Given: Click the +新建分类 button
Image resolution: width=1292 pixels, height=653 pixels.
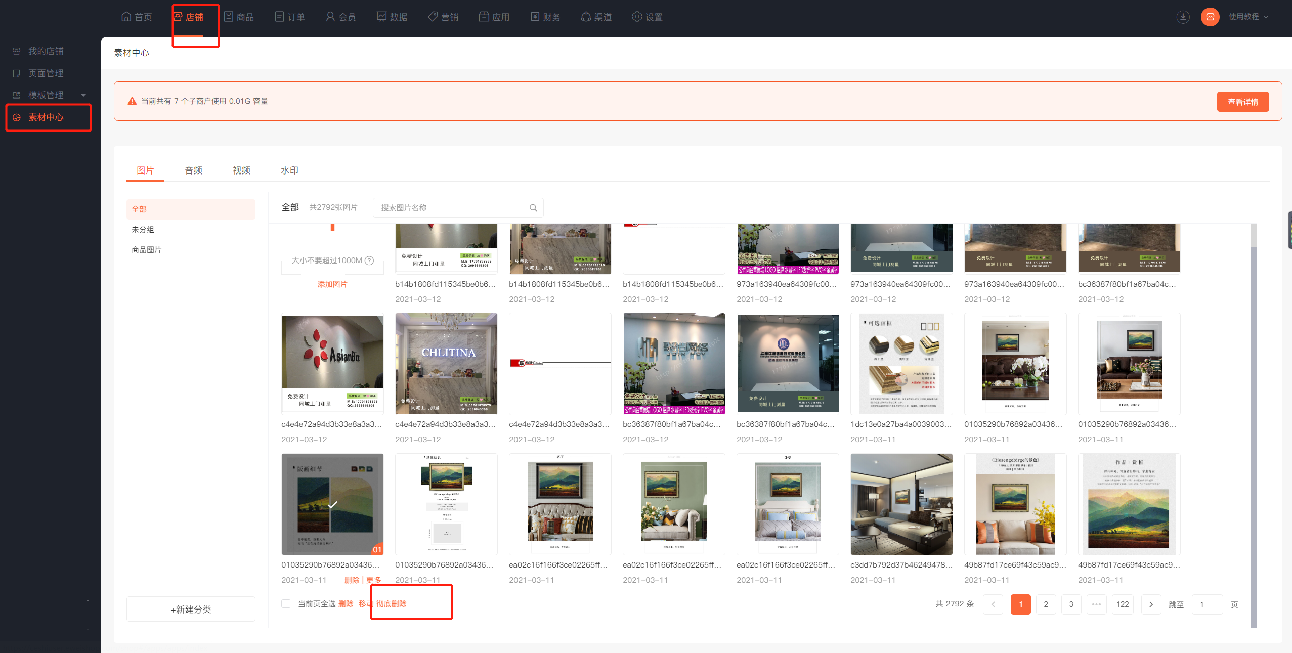Looking at the screenshot, I should [191, 609].
